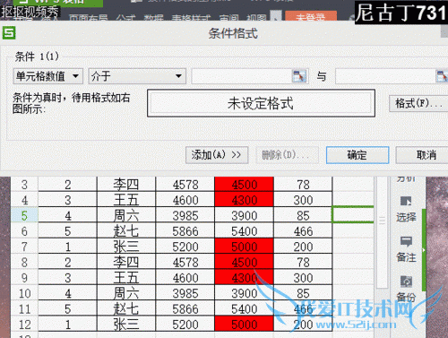
Task: Click cell 200 in row 7
Action: coord(303,247)
